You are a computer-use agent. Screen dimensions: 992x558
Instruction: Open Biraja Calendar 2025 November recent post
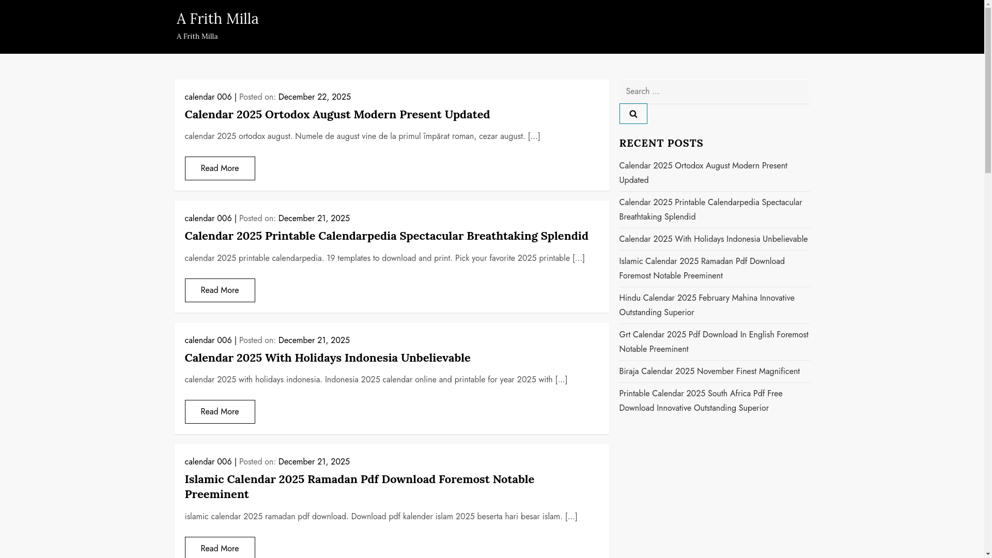tap(709, 371)
